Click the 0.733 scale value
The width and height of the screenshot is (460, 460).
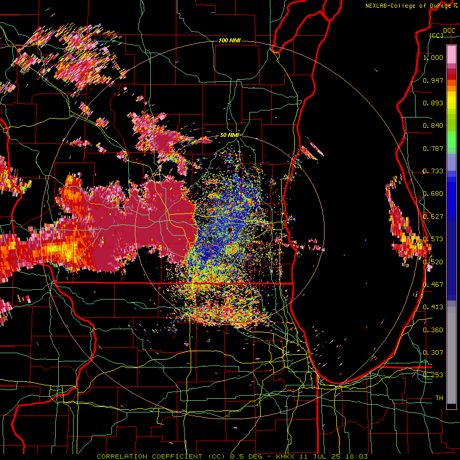(x=433, y=171)
